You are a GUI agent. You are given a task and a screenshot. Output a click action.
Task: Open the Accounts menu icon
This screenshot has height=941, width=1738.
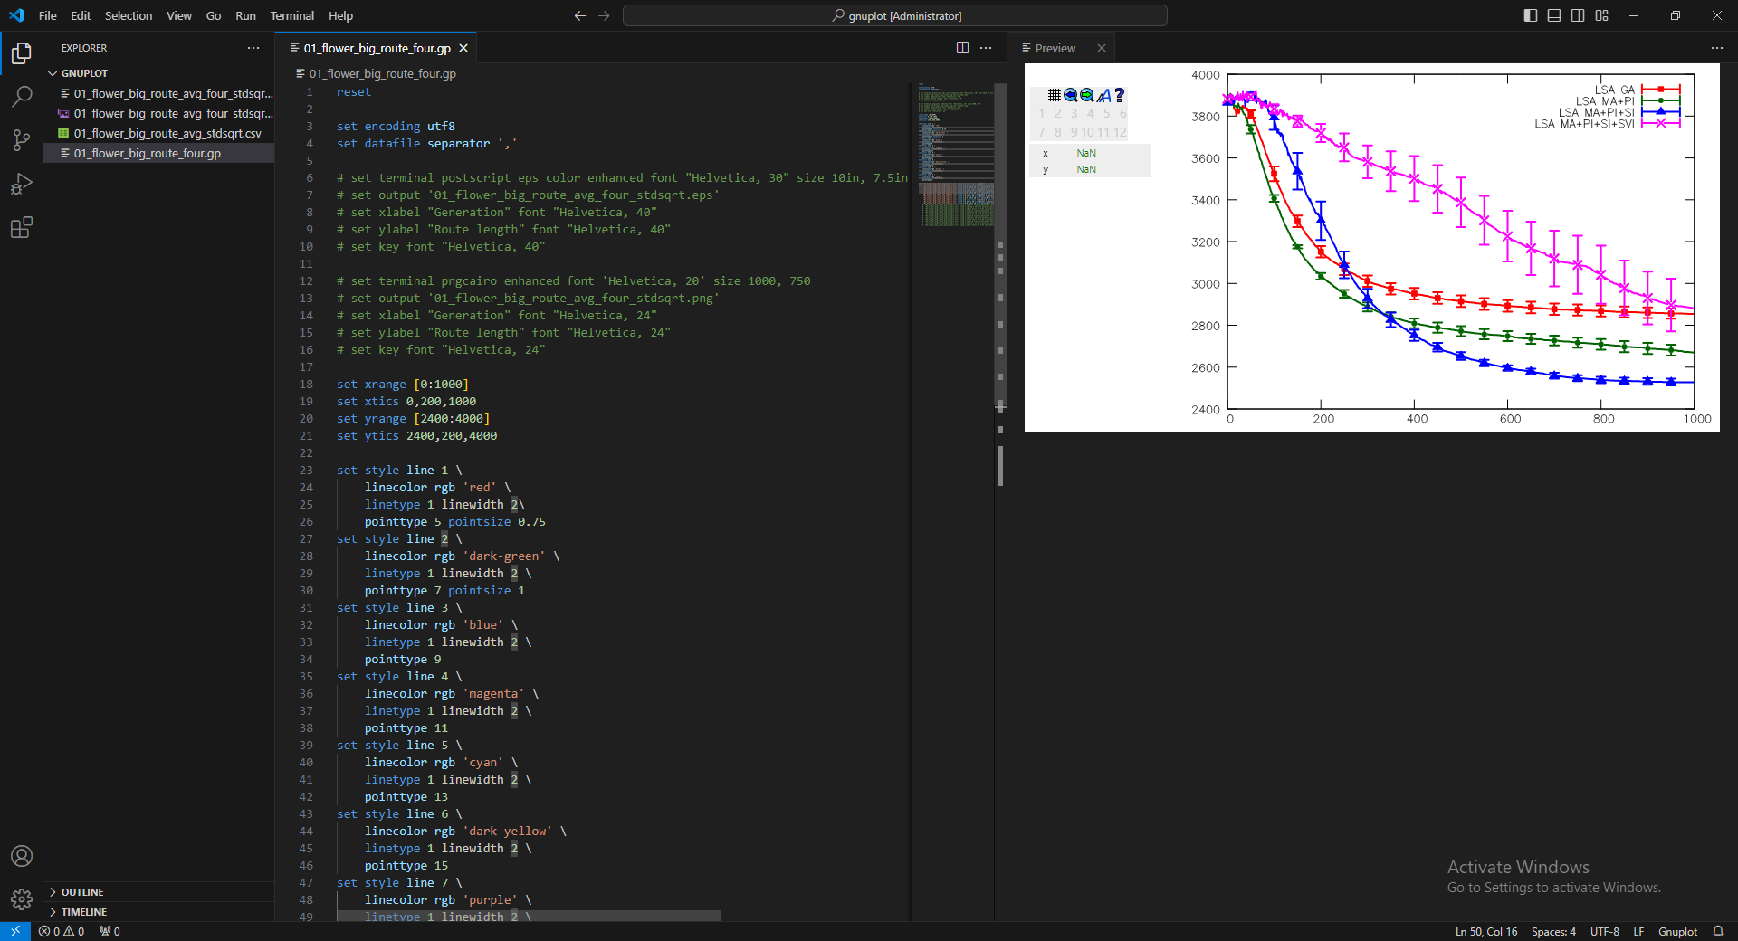[22, 856]
